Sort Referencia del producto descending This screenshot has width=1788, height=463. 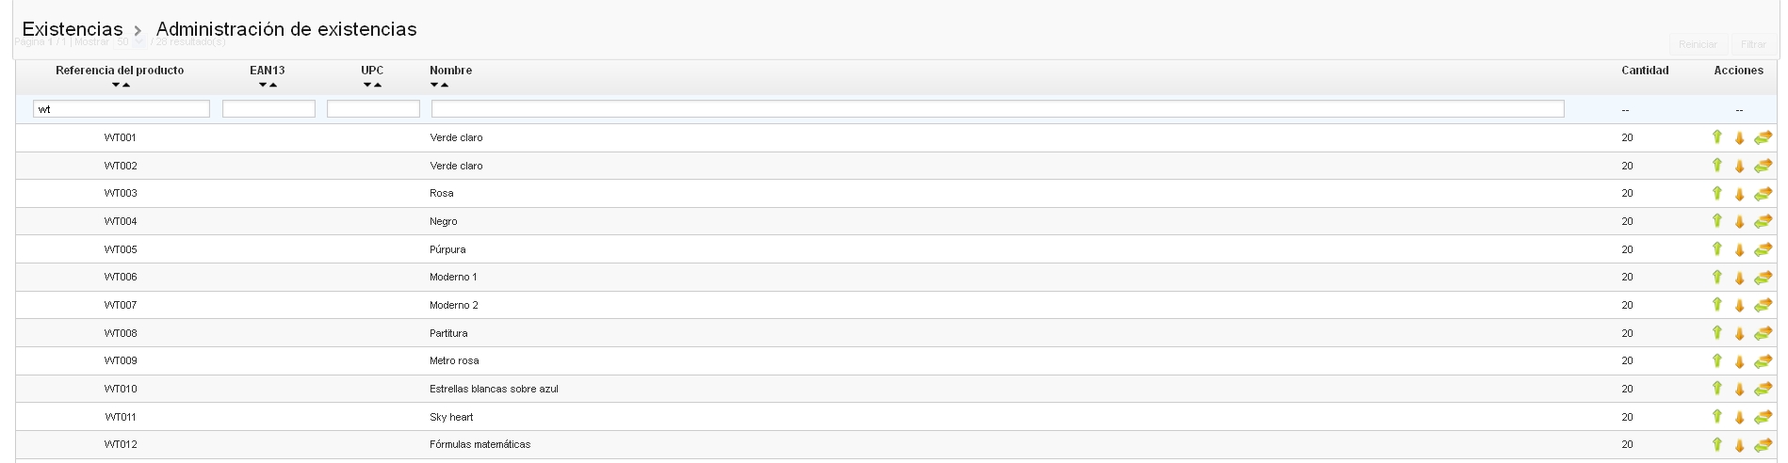(115, 86)
